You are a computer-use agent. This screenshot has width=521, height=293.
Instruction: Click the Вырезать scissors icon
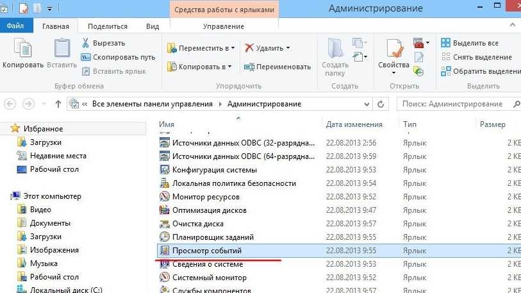(86, 43)
